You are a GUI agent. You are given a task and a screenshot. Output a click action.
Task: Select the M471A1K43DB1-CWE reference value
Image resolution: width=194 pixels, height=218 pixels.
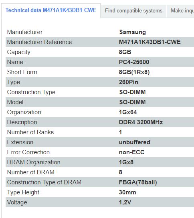tap(150, 42)
